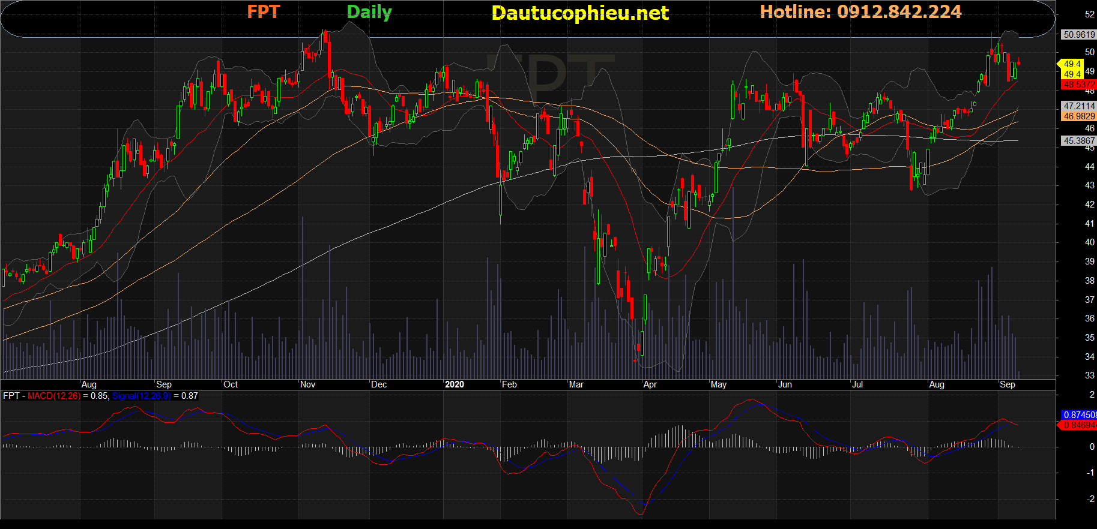1097x529 pixels.
Task: Select the 50.9619 price tag
Action: [x=1079, y=35]
